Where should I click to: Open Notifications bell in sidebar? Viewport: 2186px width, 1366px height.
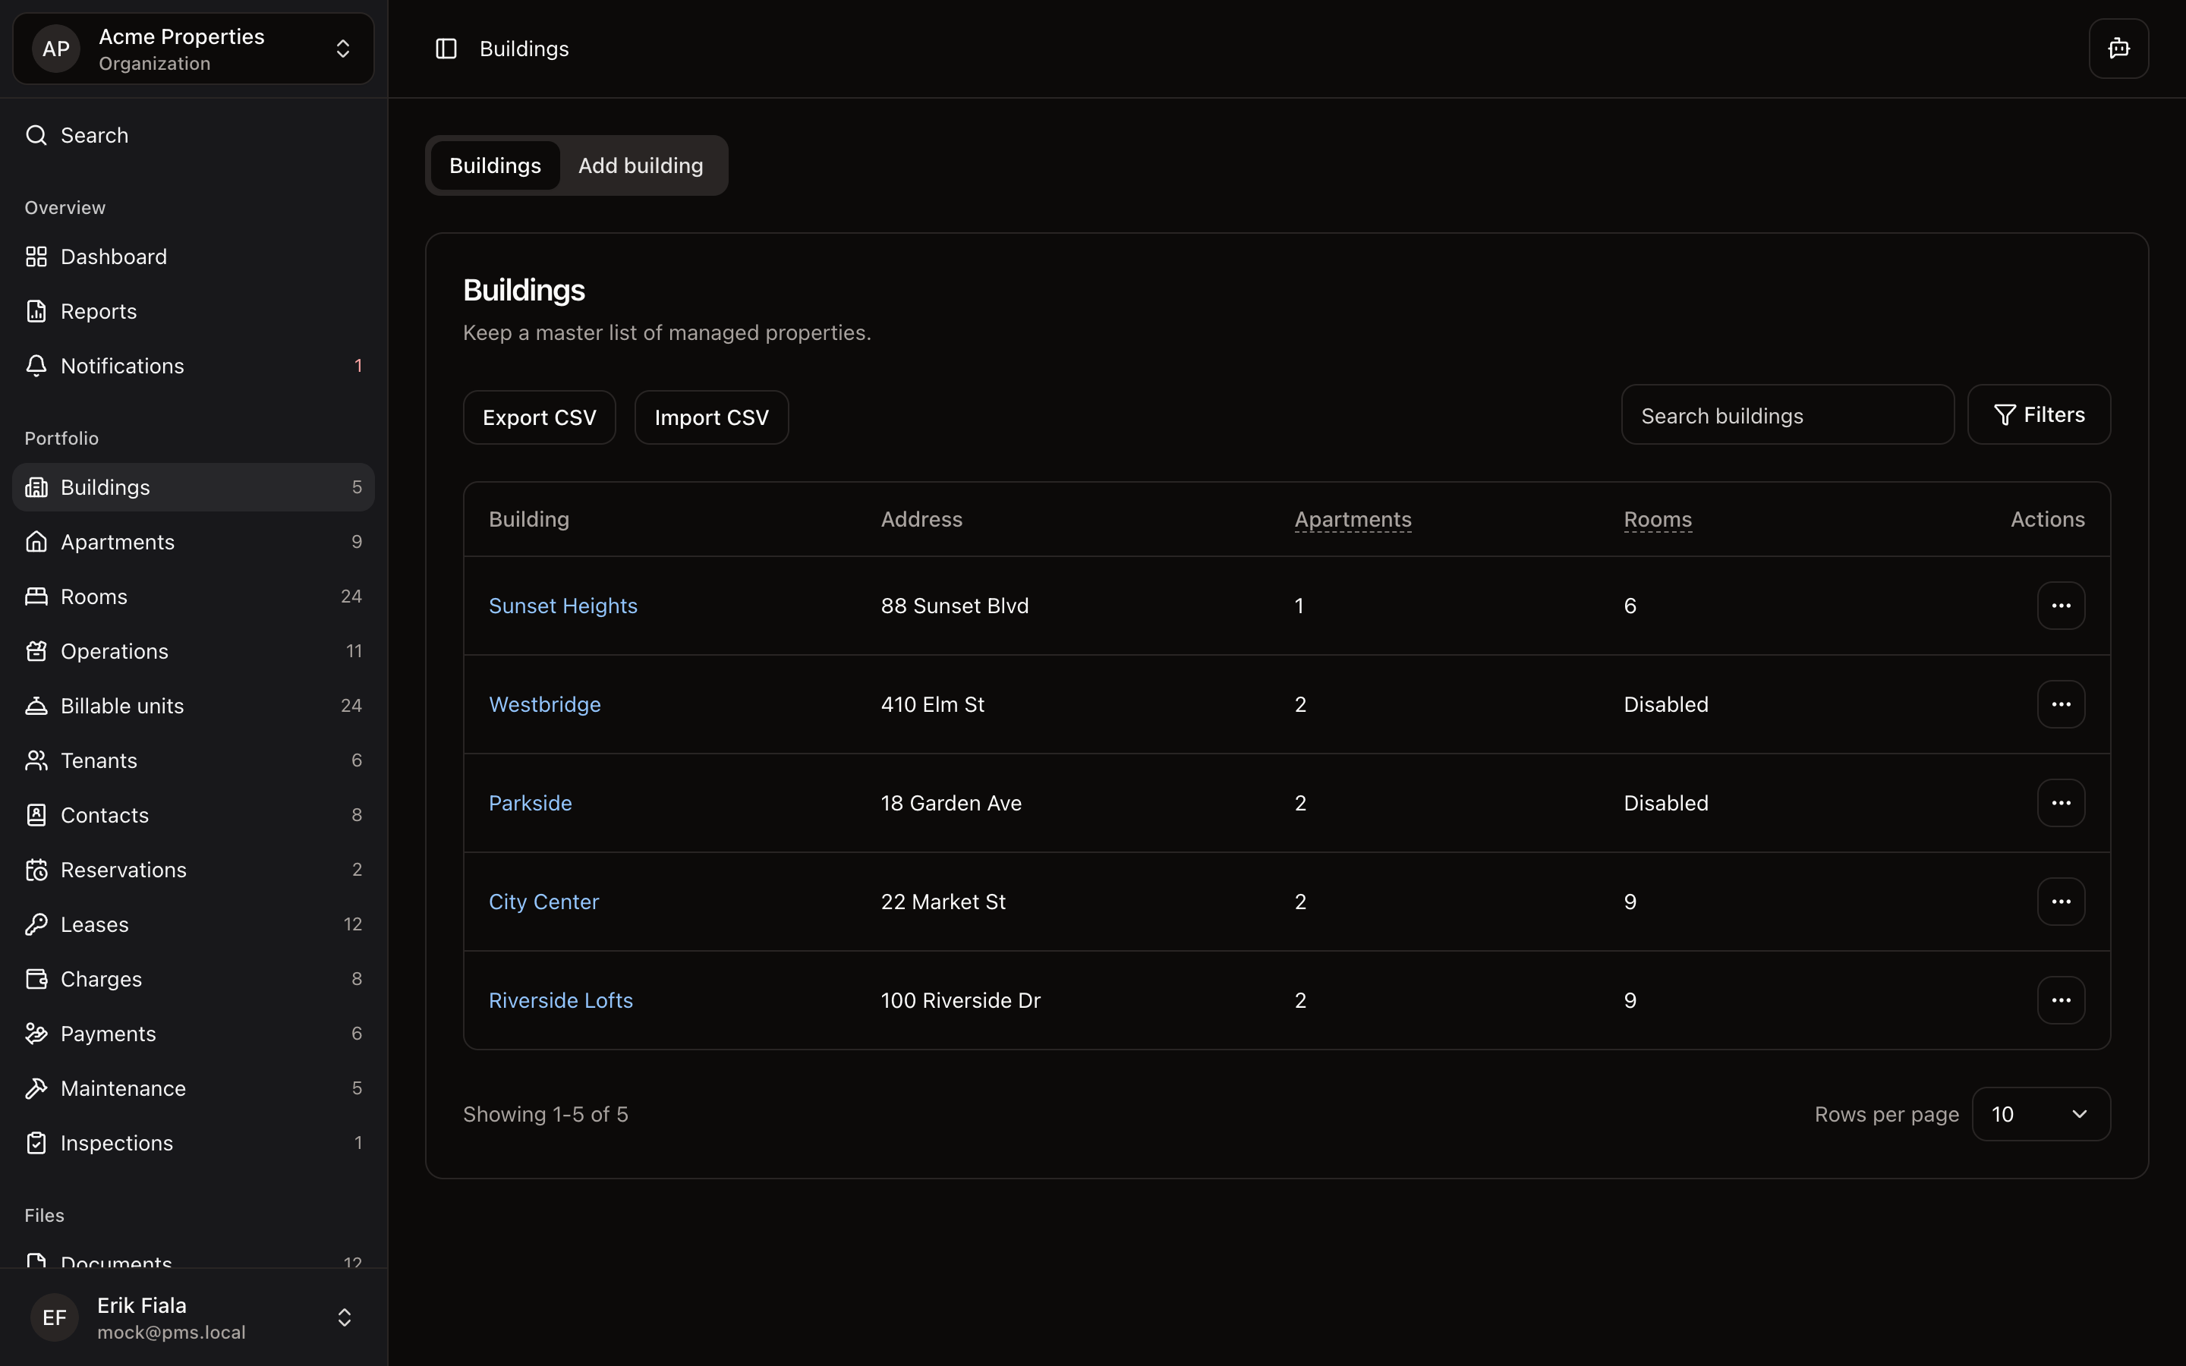(36, 366)
